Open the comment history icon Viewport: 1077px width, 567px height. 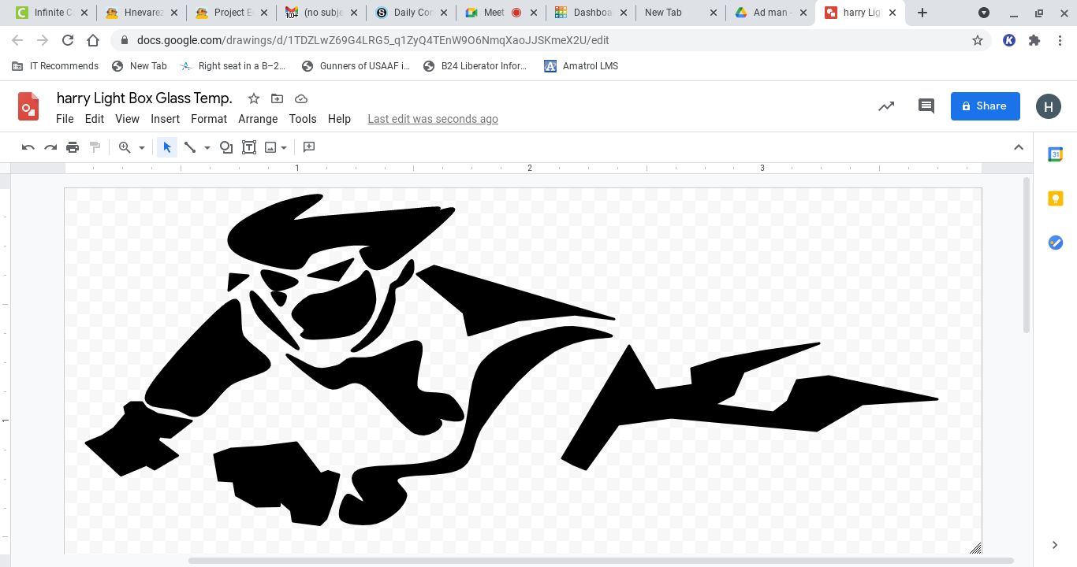coord(926,106)
